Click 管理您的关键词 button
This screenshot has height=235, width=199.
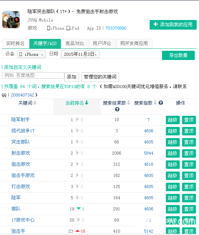100,77
